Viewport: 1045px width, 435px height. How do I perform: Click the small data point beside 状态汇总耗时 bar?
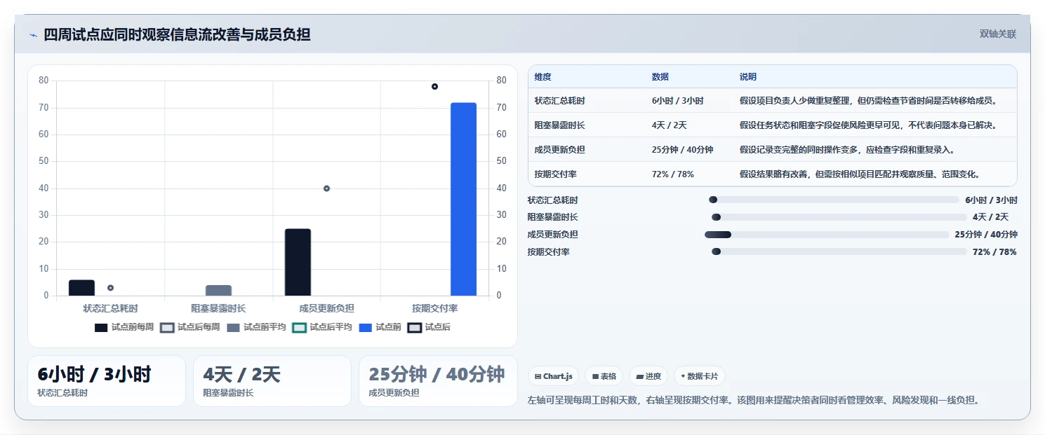coord(110,288)
